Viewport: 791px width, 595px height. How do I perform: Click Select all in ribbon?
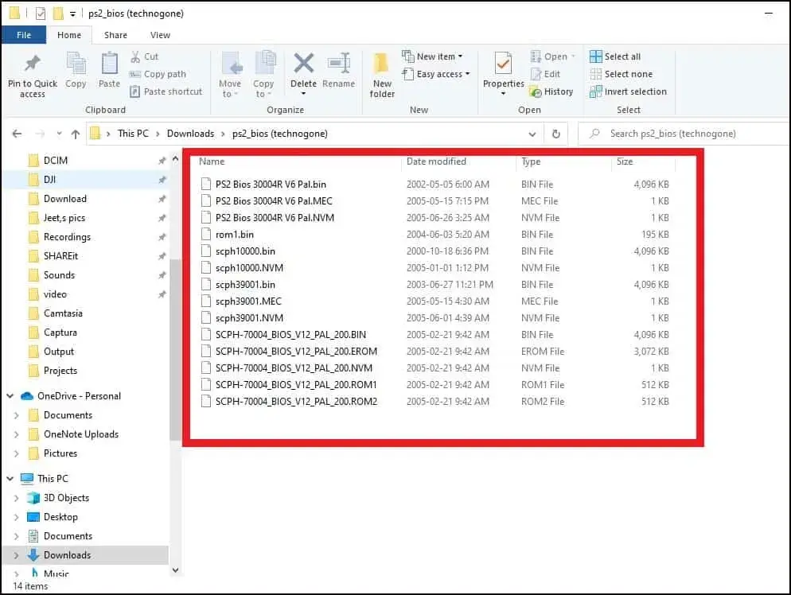coord(615,56)
